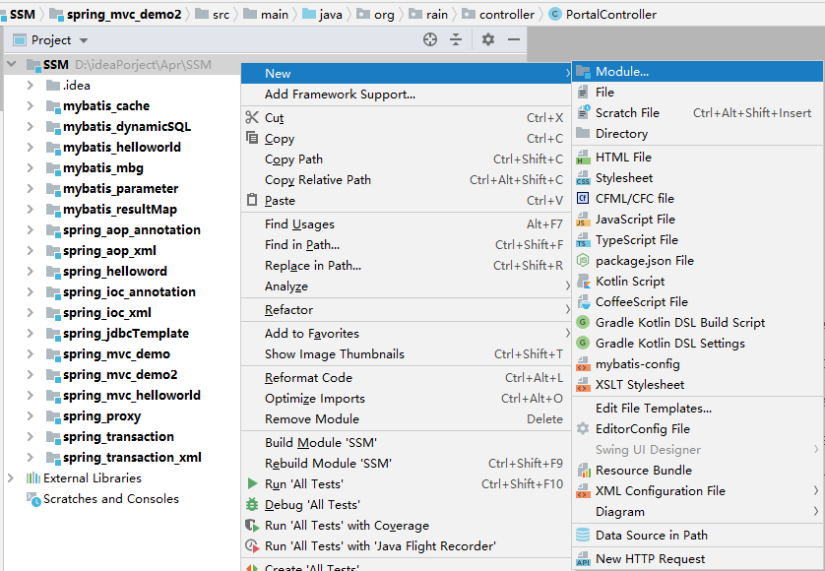Expand the spring_proxy module

pyautogui.click(x=30, y=415)
